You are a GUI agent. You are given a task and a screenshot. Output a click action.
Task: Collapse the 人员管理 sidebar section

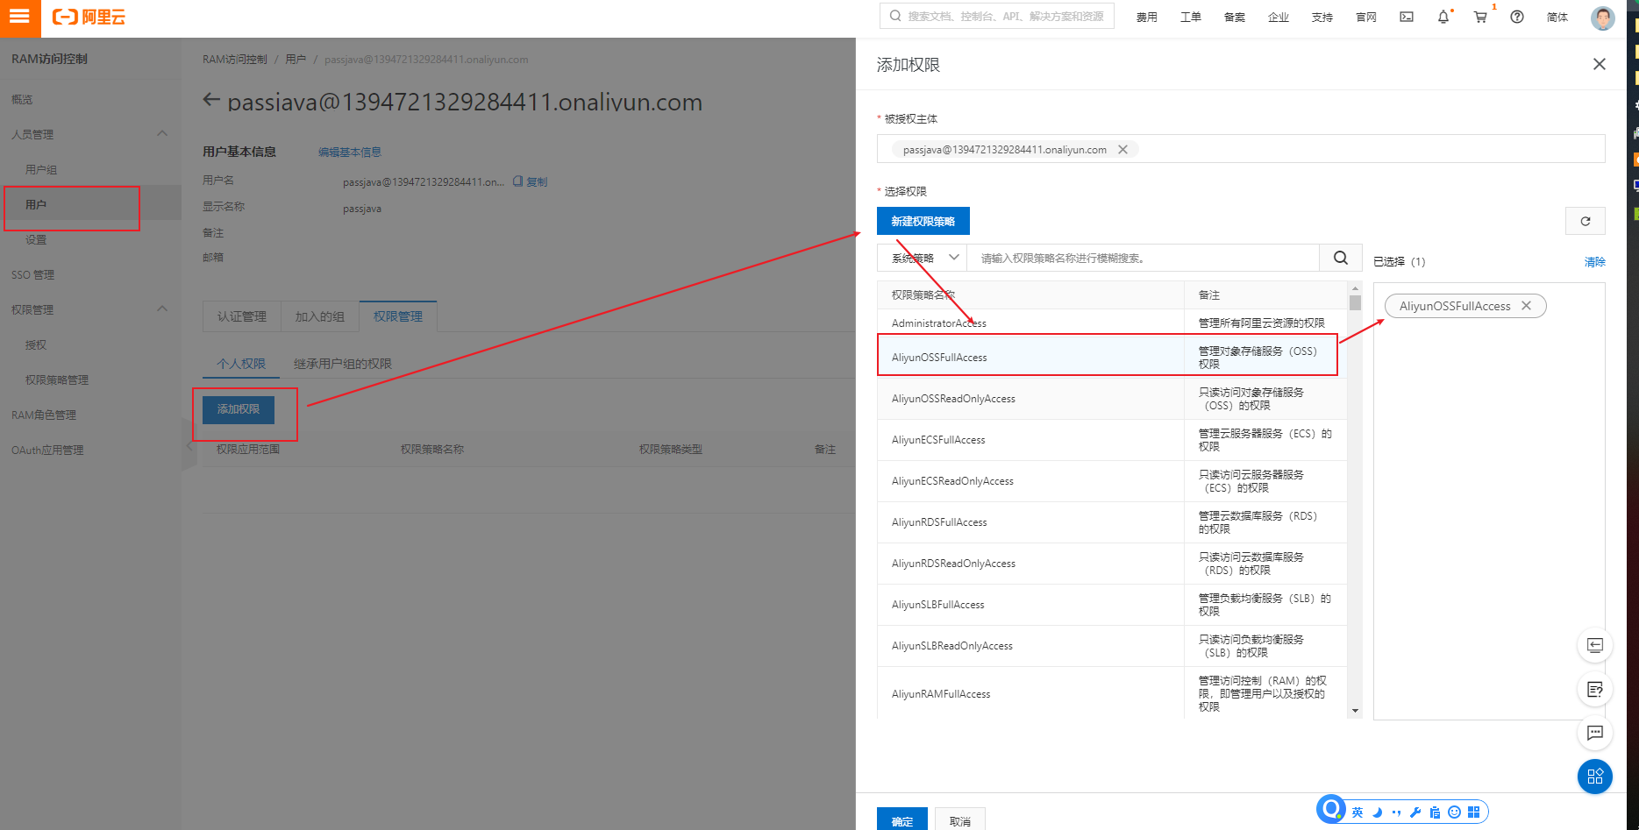coord(161,134)
